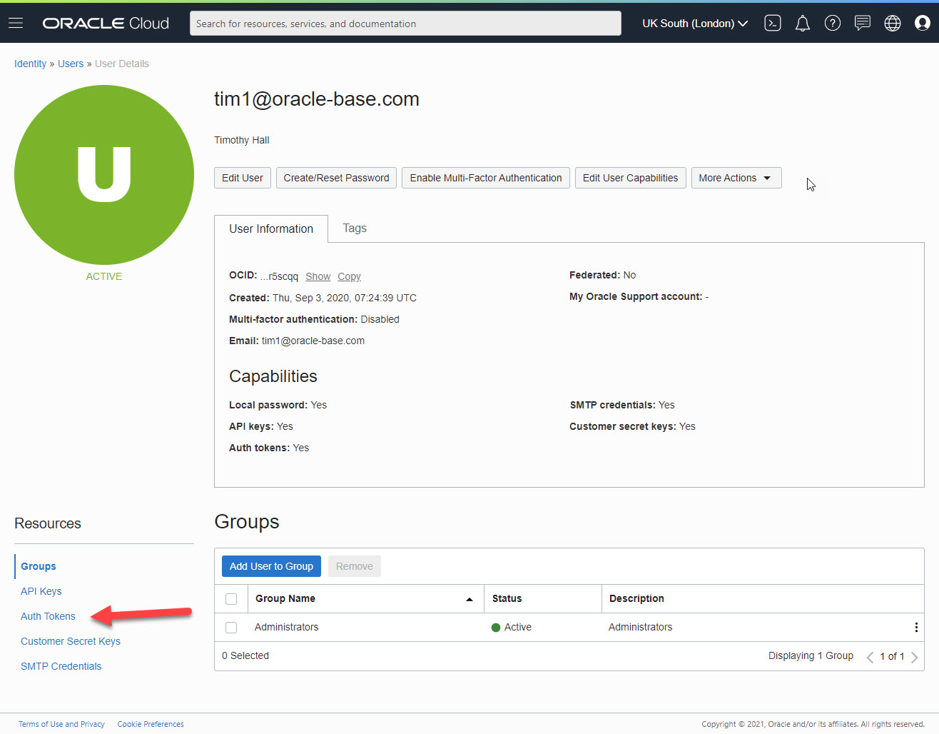
Task: Open Auth Tokens resource
Action: (48, 616)
